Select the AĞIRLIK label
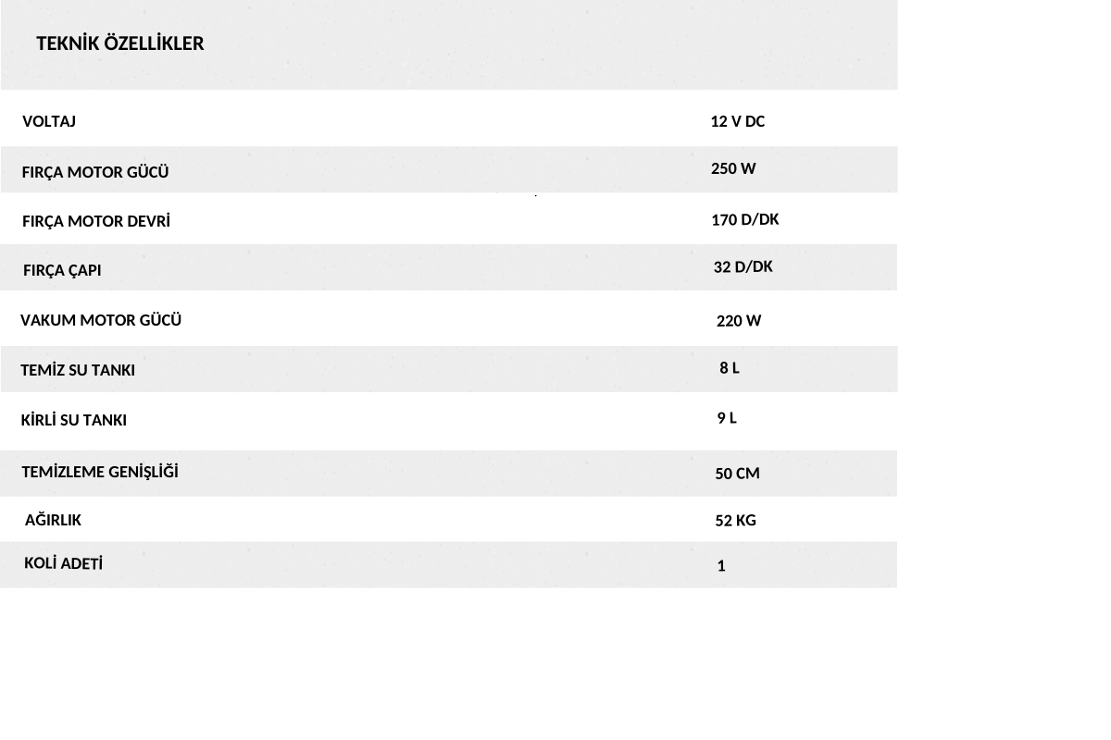This screenshot has height=740, width=1111. (x=53, y=520)
